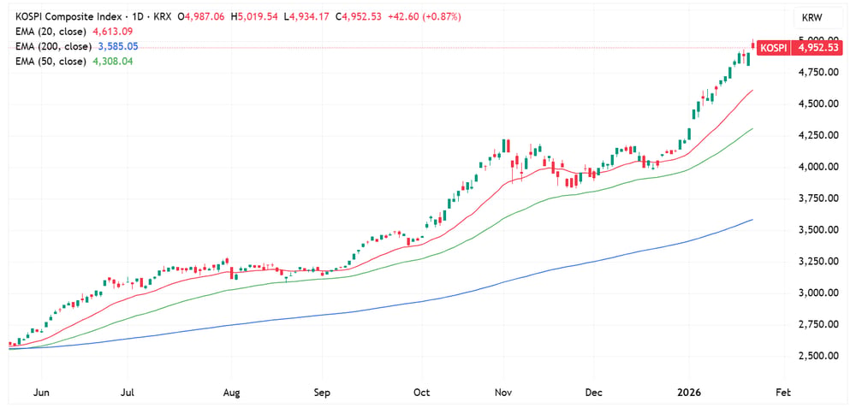Viewport: 856px width, 408px height.
Task: Click the 4,250.00 price axis label
Action: (817, 135)
